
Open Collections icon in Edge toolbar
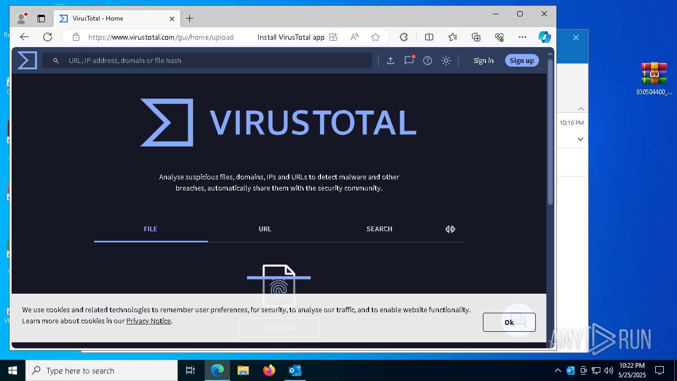click(476, 37)
